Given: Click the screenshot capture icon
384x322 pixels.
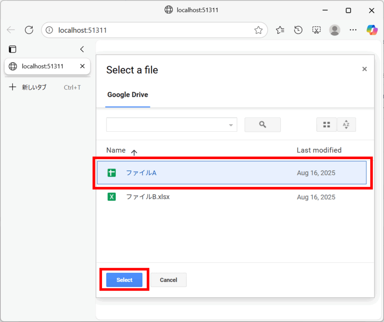Looking at the screenshot, I should click(316, 30).
